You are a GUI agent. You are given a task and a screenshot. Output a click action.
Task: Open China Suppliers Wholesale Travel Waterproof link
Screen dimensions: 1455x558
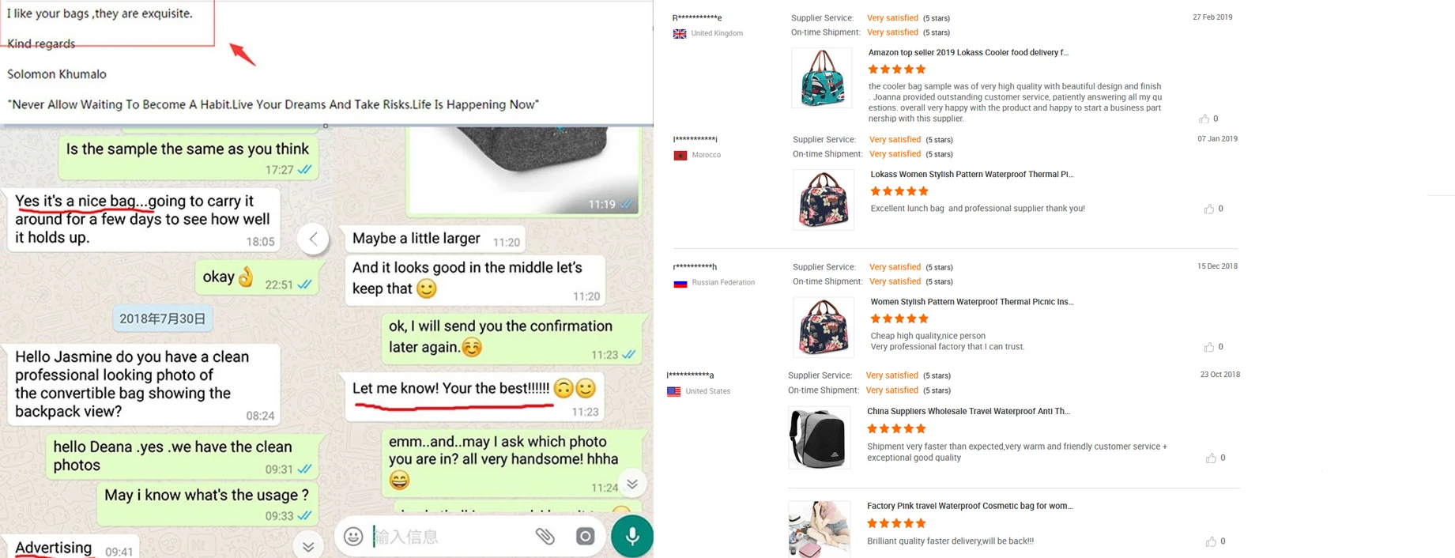[968, 411]
